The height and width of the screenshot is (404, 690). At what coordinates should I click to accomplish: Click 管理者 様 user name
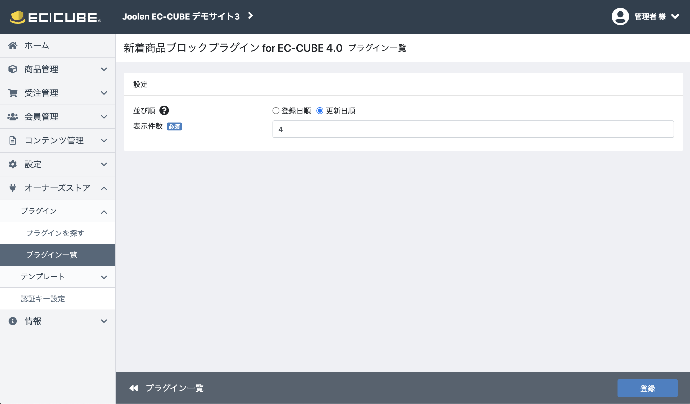point(650,16)
